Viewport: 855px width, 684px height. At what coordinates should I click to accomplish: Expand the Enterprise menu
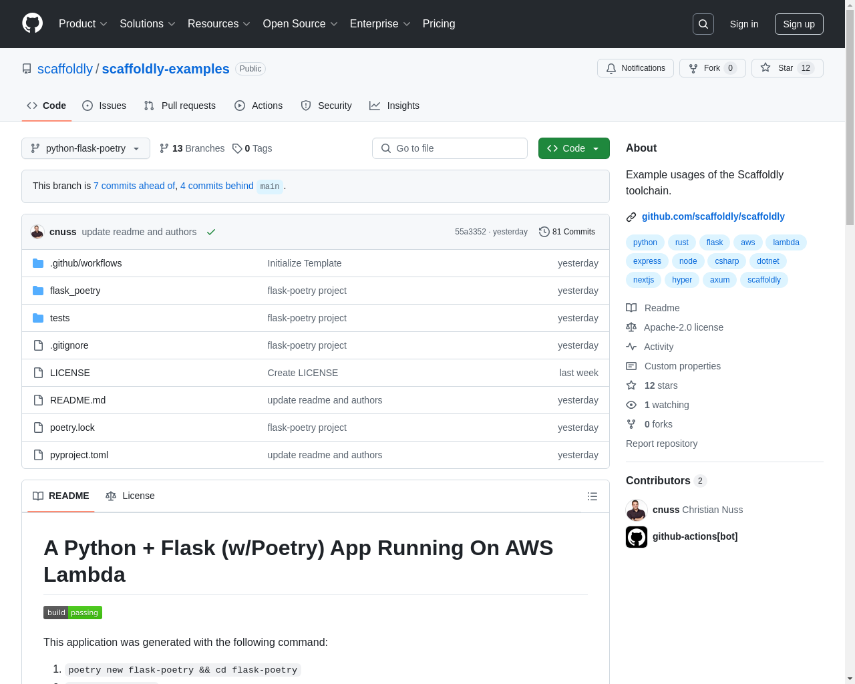click(x=380, y=24)
